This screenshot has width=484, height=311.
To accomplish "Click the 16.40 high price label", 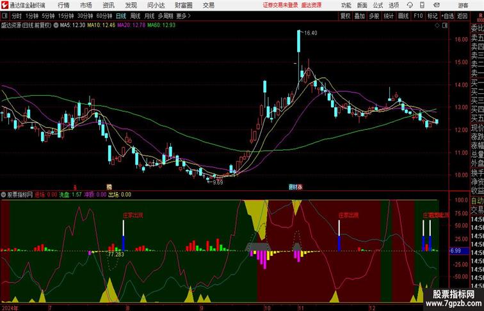I will pyautogui.click(x=311, y=33).
